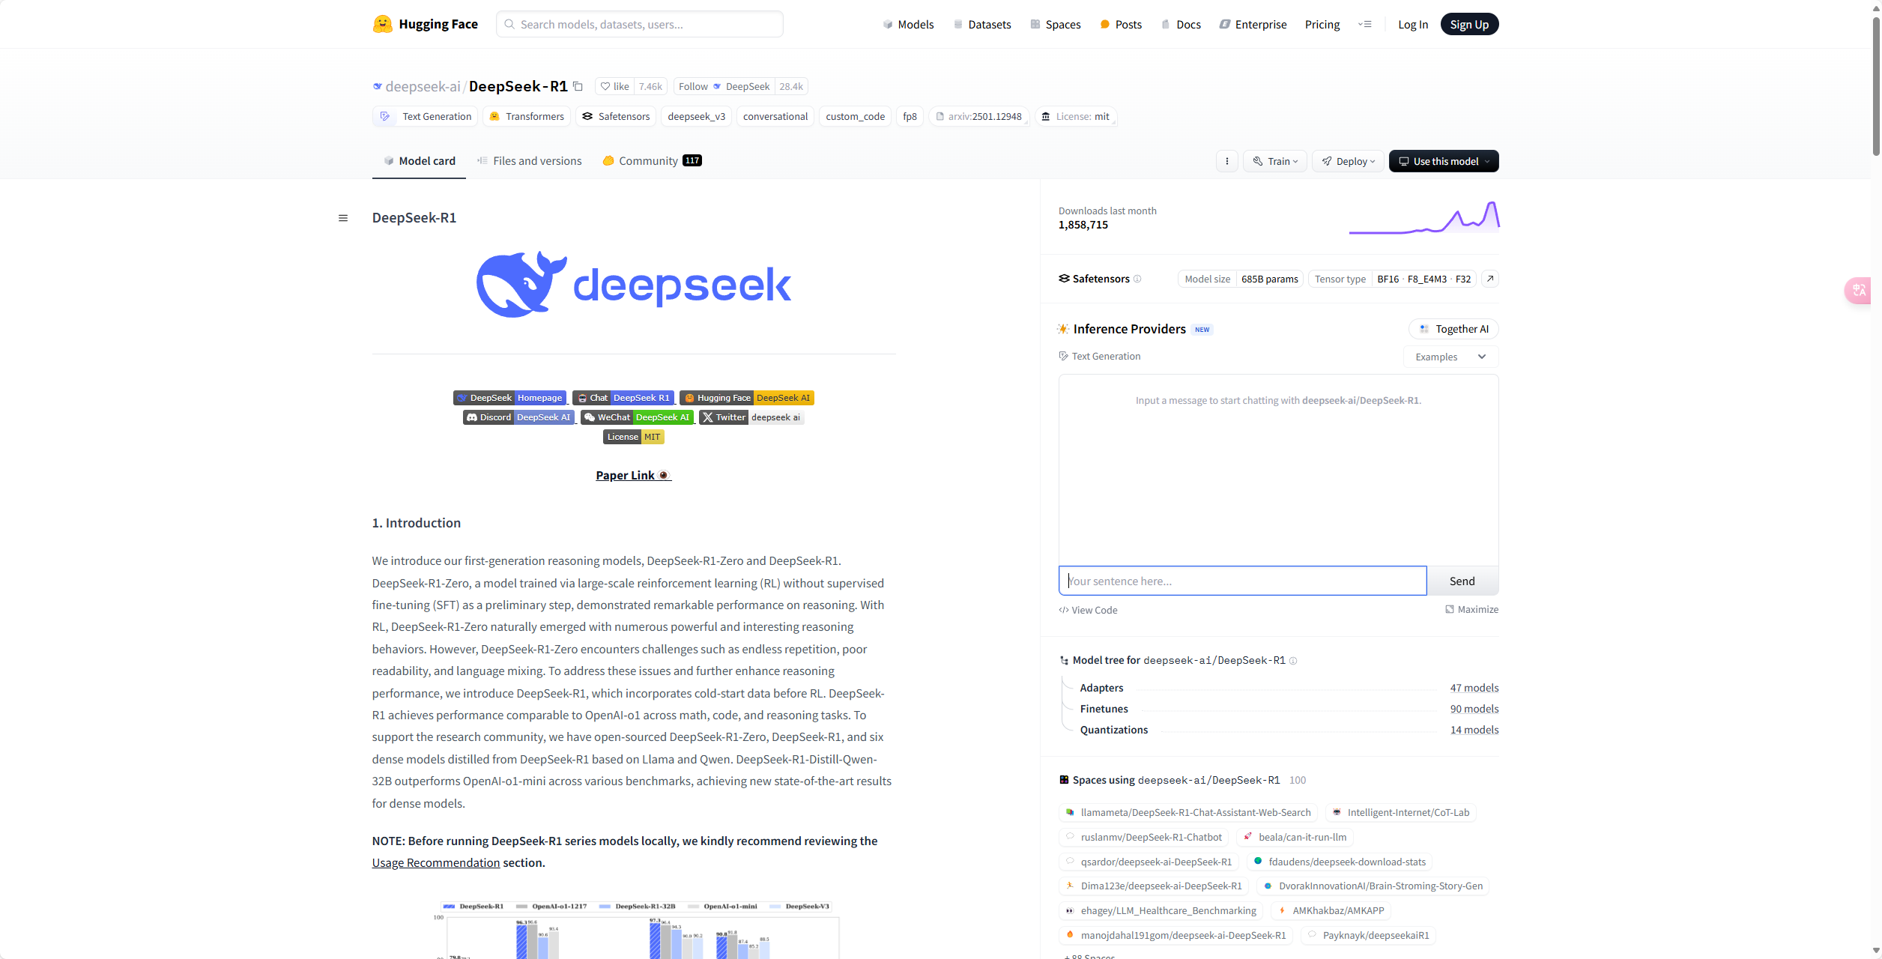Click the Model tree info icon

1293,661
